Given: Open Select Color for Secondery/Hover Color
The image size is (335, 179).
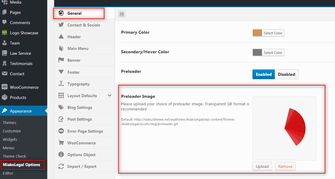Looking at the screenshot, I should [273, 53].
